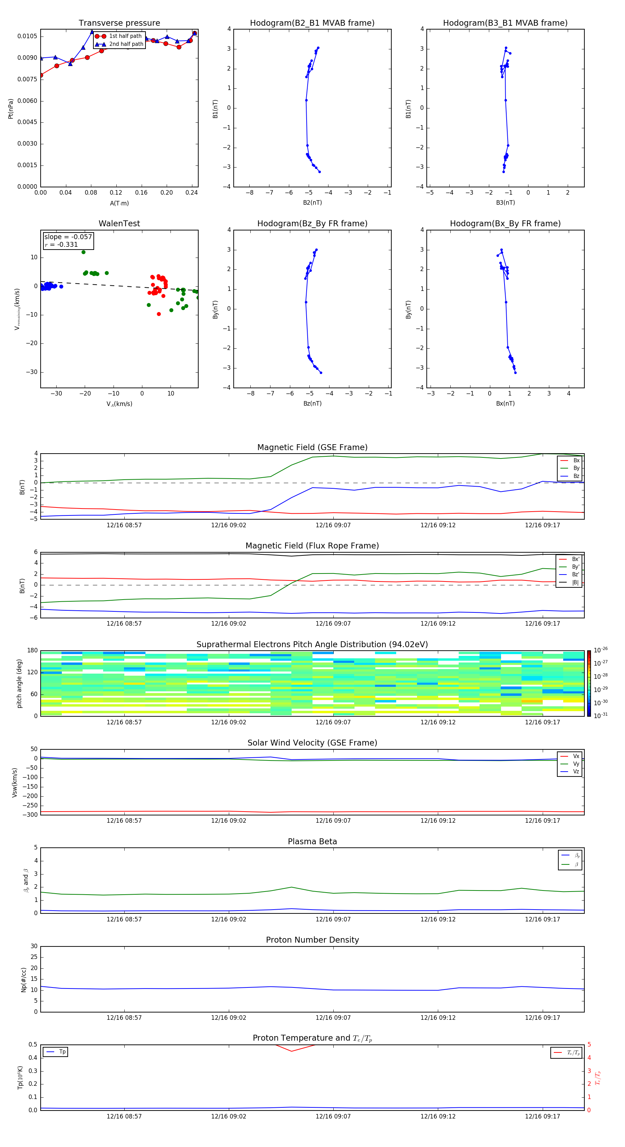
Task: Click the 'WalenTest' plot title
Action: 119,223
